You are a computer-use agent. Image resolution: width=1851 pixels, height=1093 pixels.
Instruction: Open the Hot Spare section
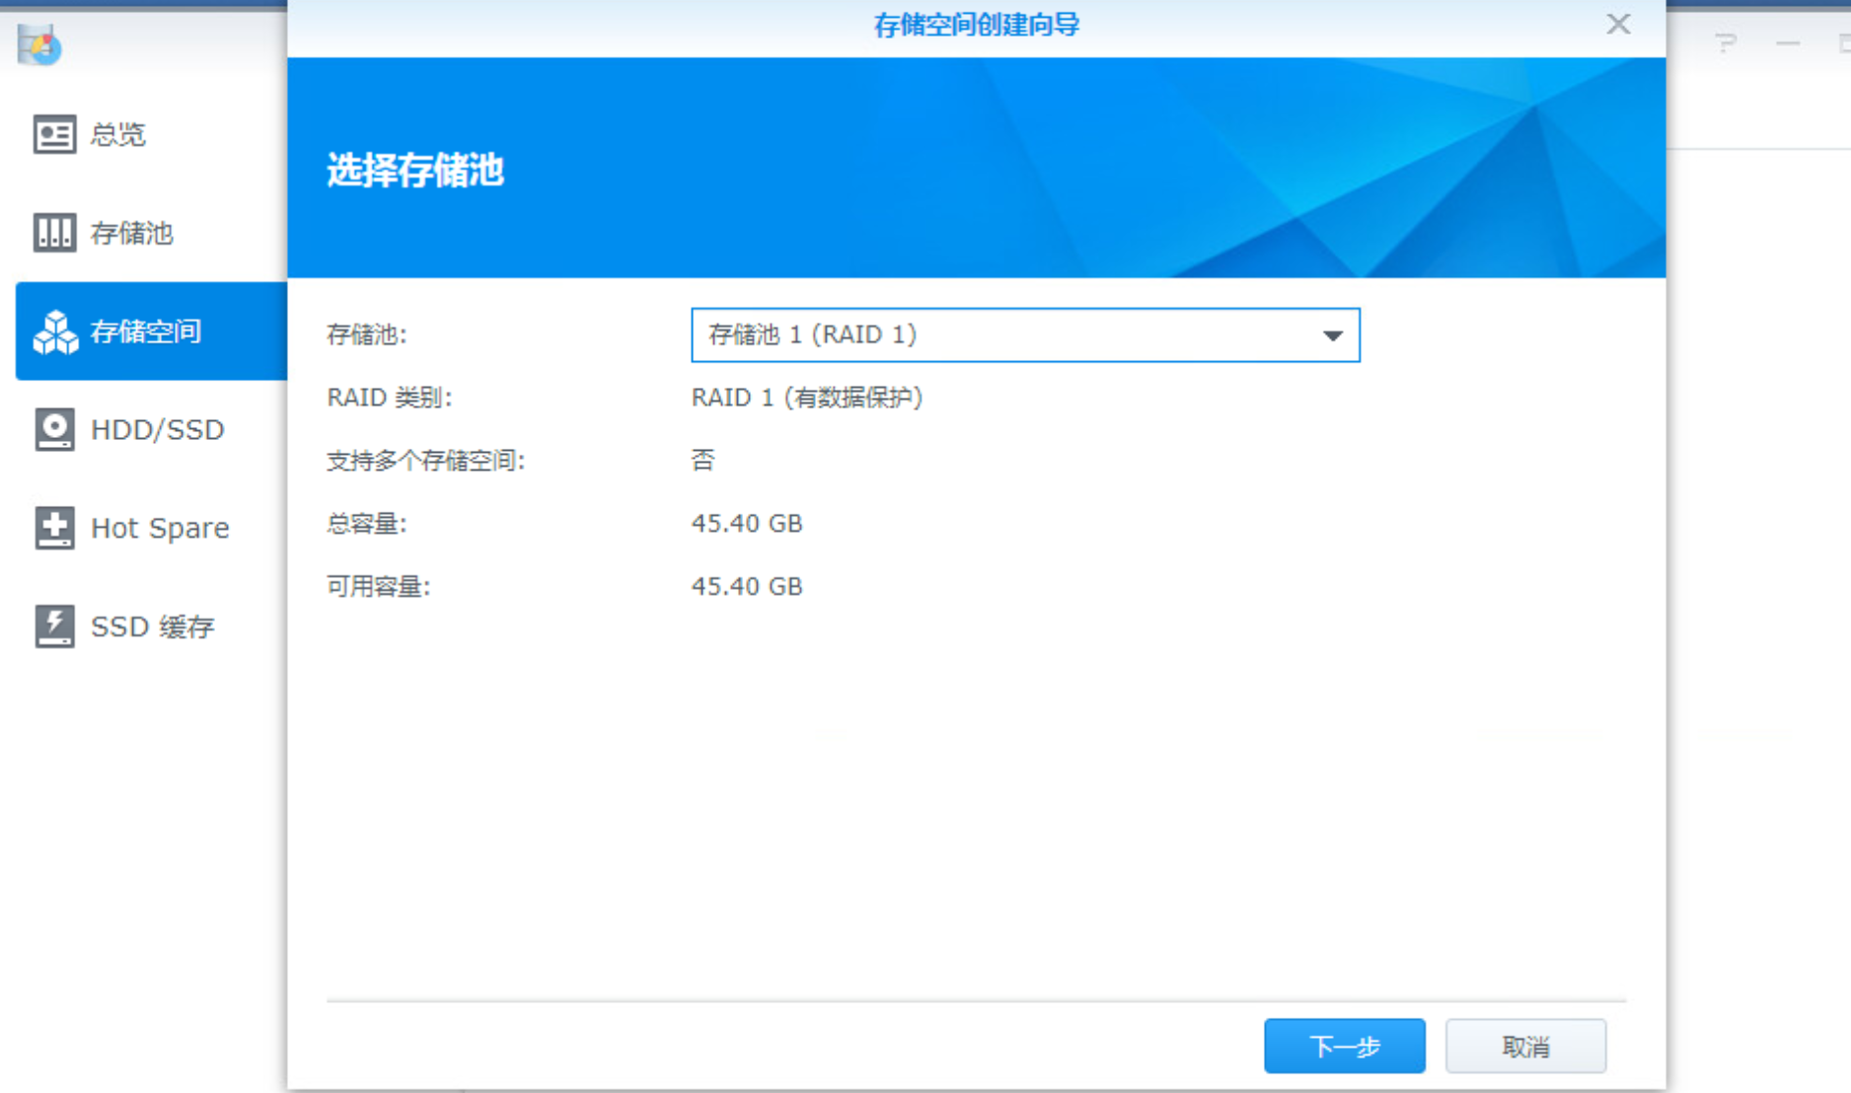tap(151, 528)
